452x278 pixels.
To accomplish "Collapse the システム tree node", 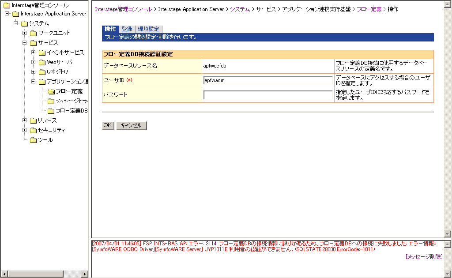I will 16,23.
